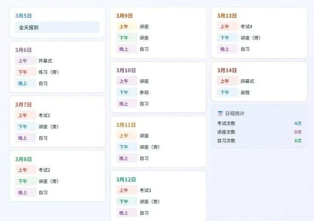Click the 上午 tag beside 闭幕式
This screenshot has width=314, height=221.
tap(225, 81)
